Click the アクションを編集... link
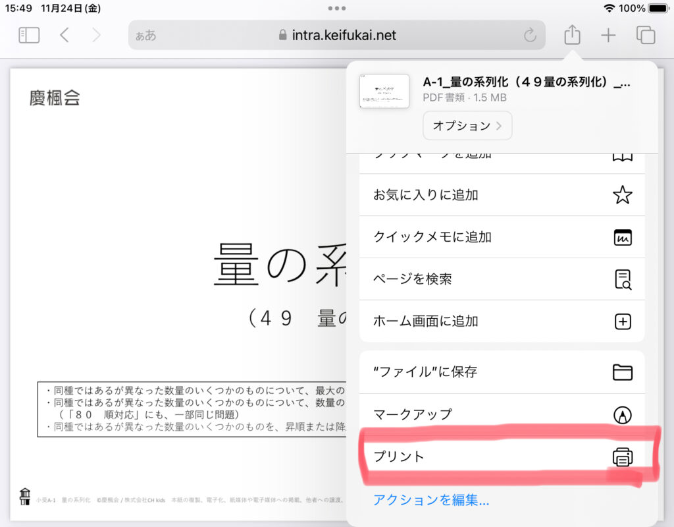 pyautogui.click(x=431, y=500)
